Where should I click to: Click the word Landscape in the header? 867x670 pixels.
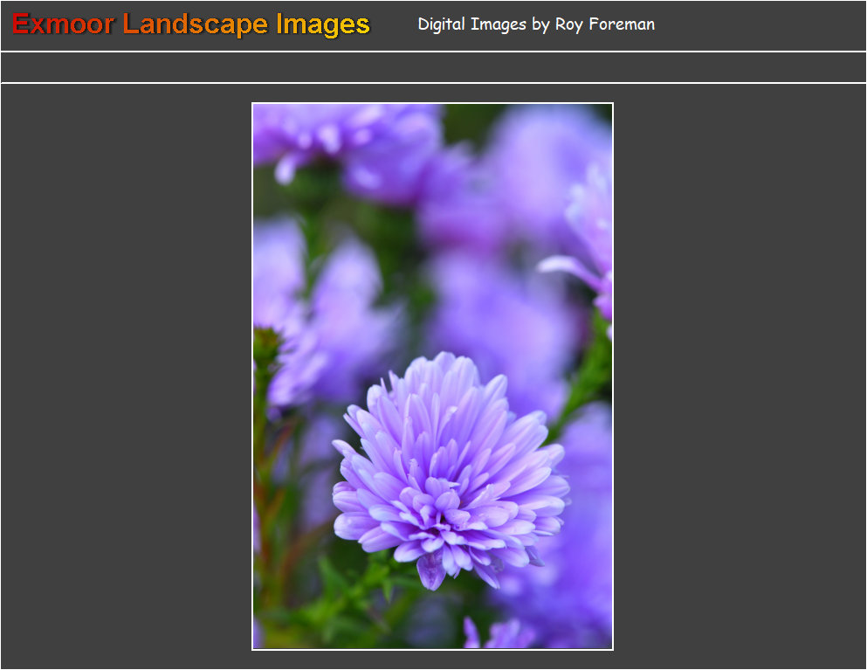(195, 24)
